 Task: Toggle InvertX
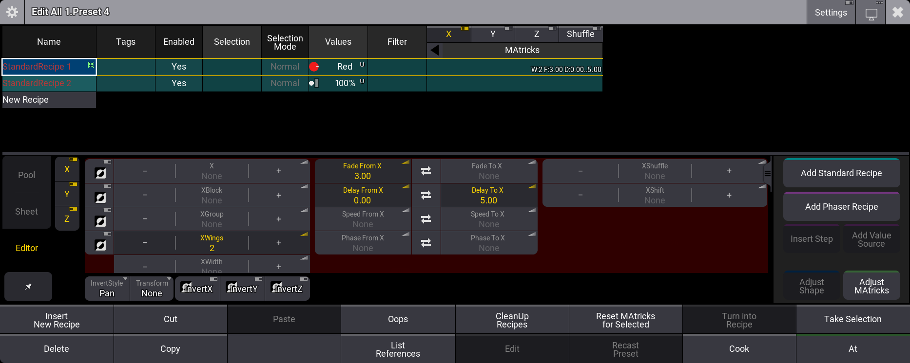(x=197, y=289)
